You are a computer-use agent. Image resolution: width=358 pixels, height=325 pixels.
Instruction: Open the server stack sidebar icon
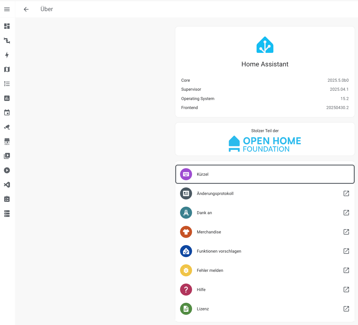(7, 214)
